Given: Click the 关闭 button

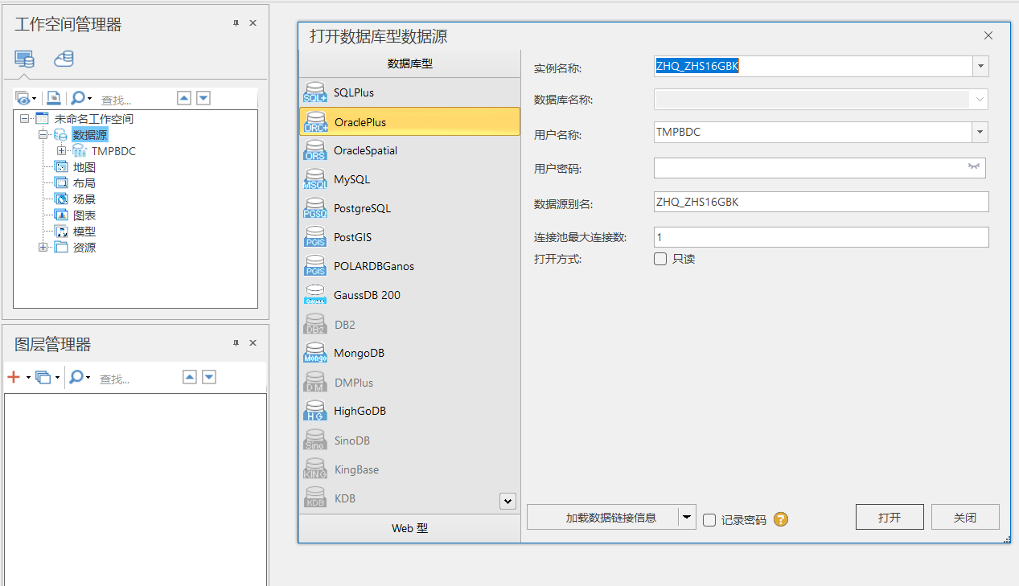Looking at the screenshot, I should (965, 518).
